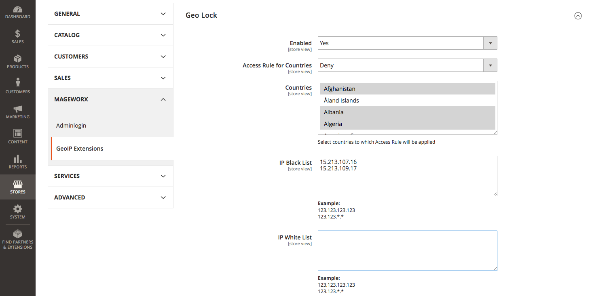Viewport: 592px width, 296px height.
Task: Select Albania in Countries list
Action: coord(407,112)
